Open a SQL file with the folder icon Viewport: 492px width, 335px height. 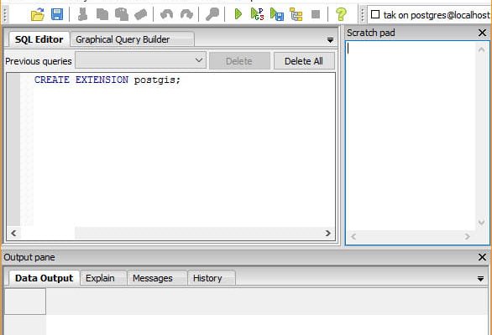tap(38, 14)
